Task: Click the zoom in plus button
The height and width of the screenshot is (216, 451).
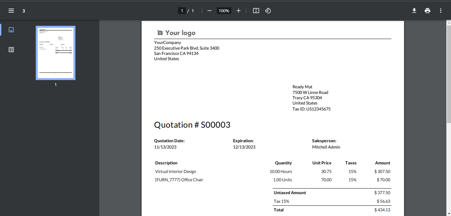Action: click(239, 11)
